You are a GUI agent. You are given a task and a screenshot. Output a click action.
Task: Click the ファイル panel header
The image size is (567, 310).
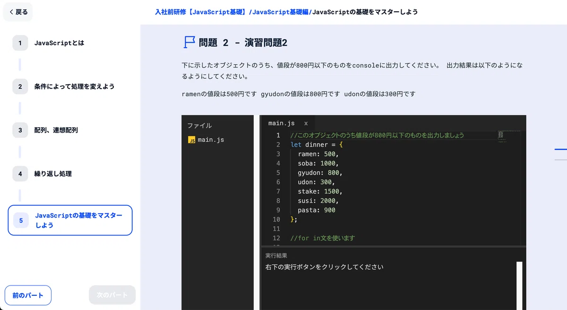(x=199, y=126)
